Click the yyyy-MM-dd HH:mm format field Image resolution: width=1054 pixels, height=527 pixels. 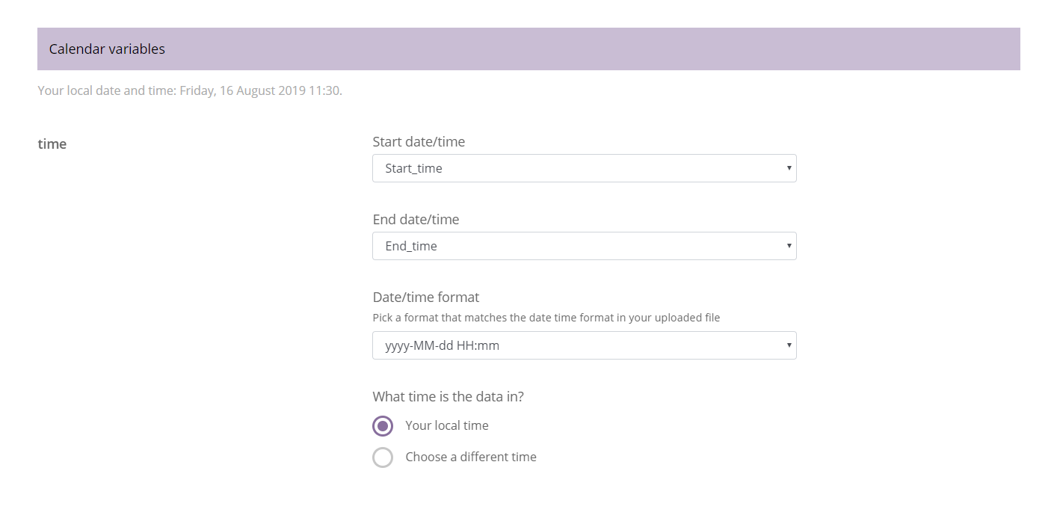click(523, 345)
